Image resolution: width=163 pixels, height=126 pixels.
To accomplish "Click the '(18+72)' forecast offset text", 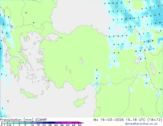I will (155, 120).
